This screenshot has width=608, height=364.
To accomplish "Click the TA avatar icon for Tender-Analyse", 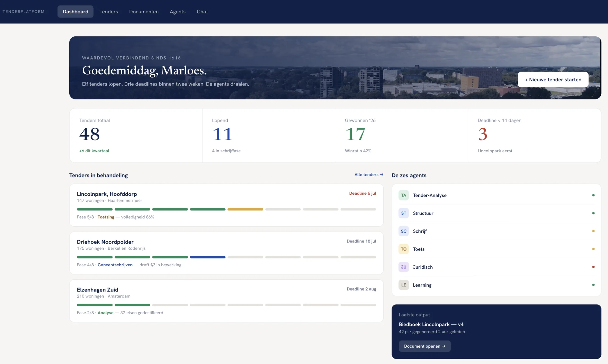I will point(403,195).
